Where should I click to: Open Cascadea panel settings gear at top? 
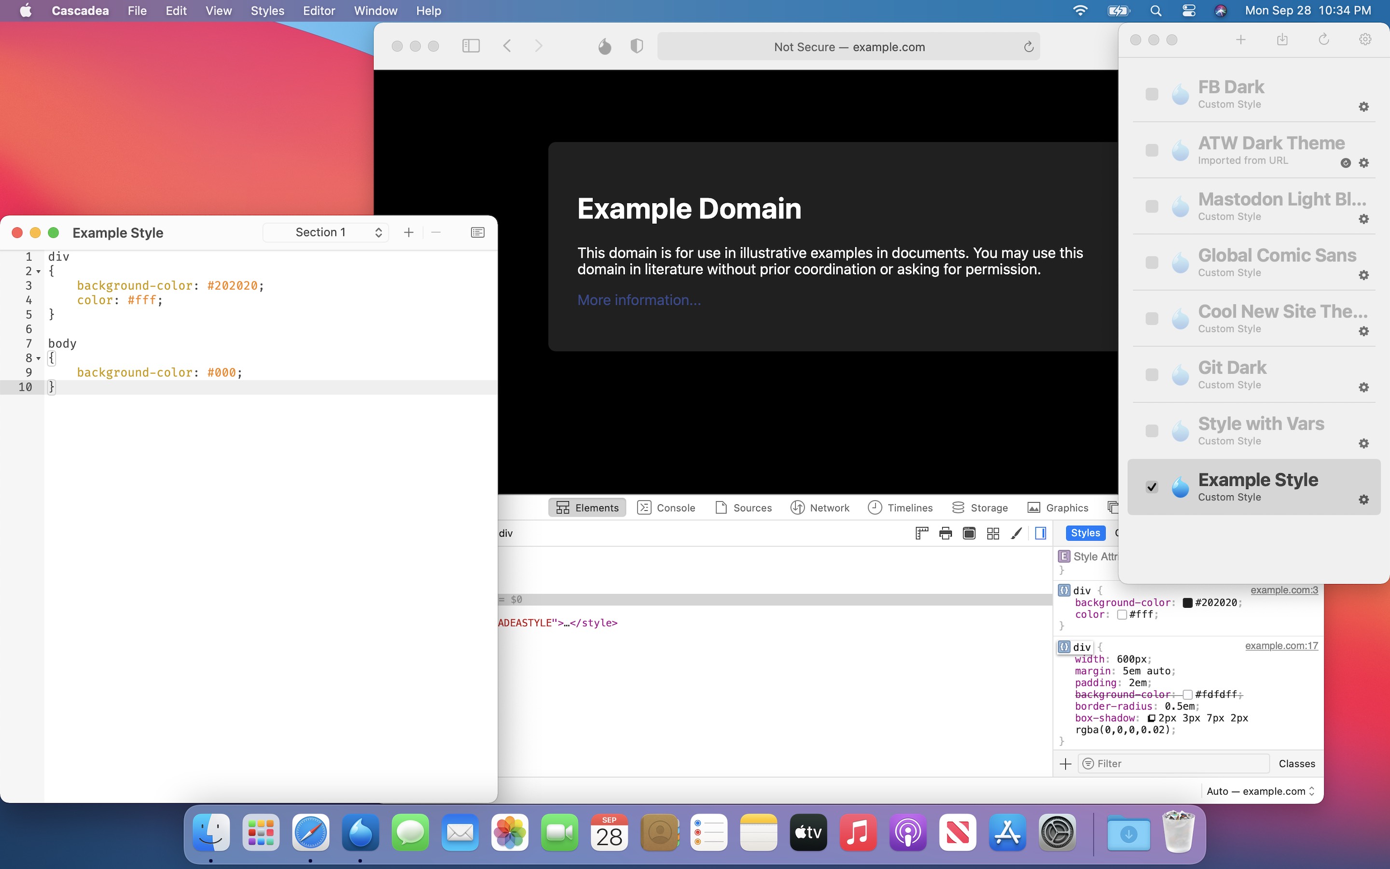(1365, 40)
